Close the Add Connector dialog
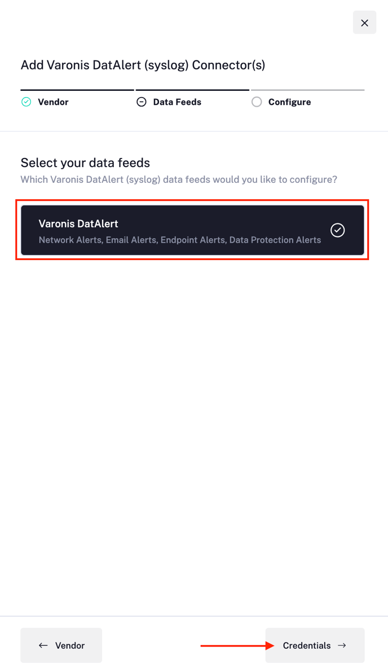The height and width of the screenshot is (672, 388). (x=364, y=23)
